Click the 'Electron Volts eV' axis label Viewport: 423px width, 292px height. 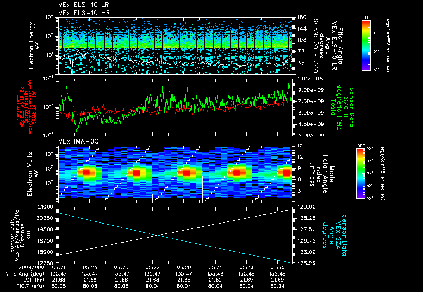coord(32,174)
